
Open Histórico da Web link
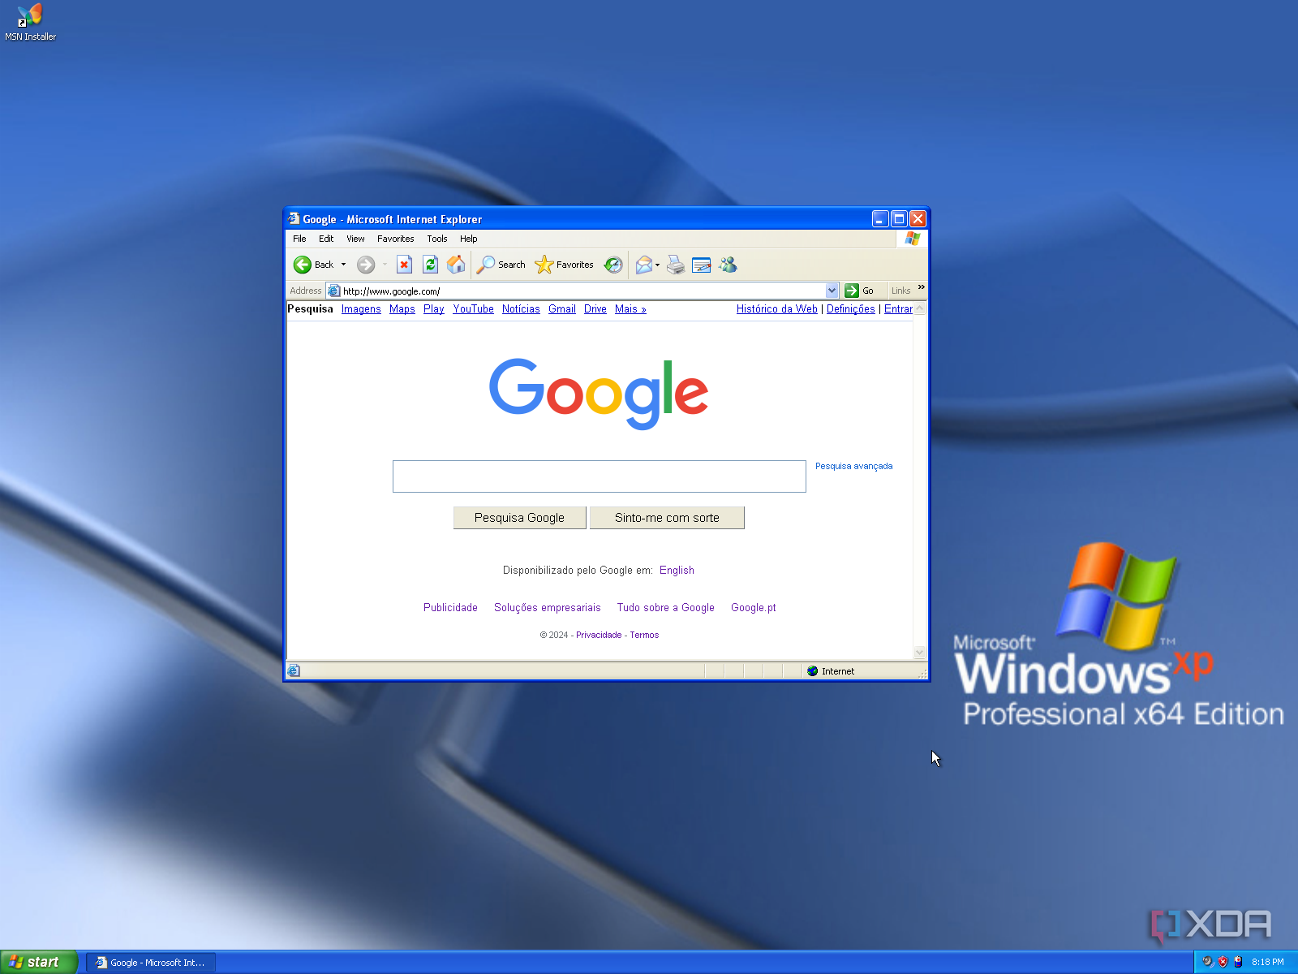[777, 309]
